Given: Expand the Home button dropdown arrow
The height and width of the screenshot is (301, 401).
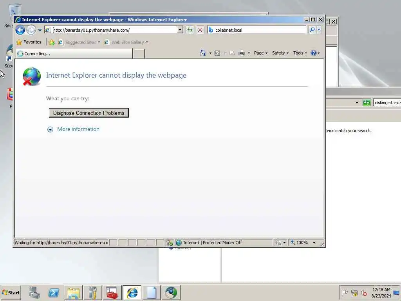Looking at the screenshot, I should 210,53.
